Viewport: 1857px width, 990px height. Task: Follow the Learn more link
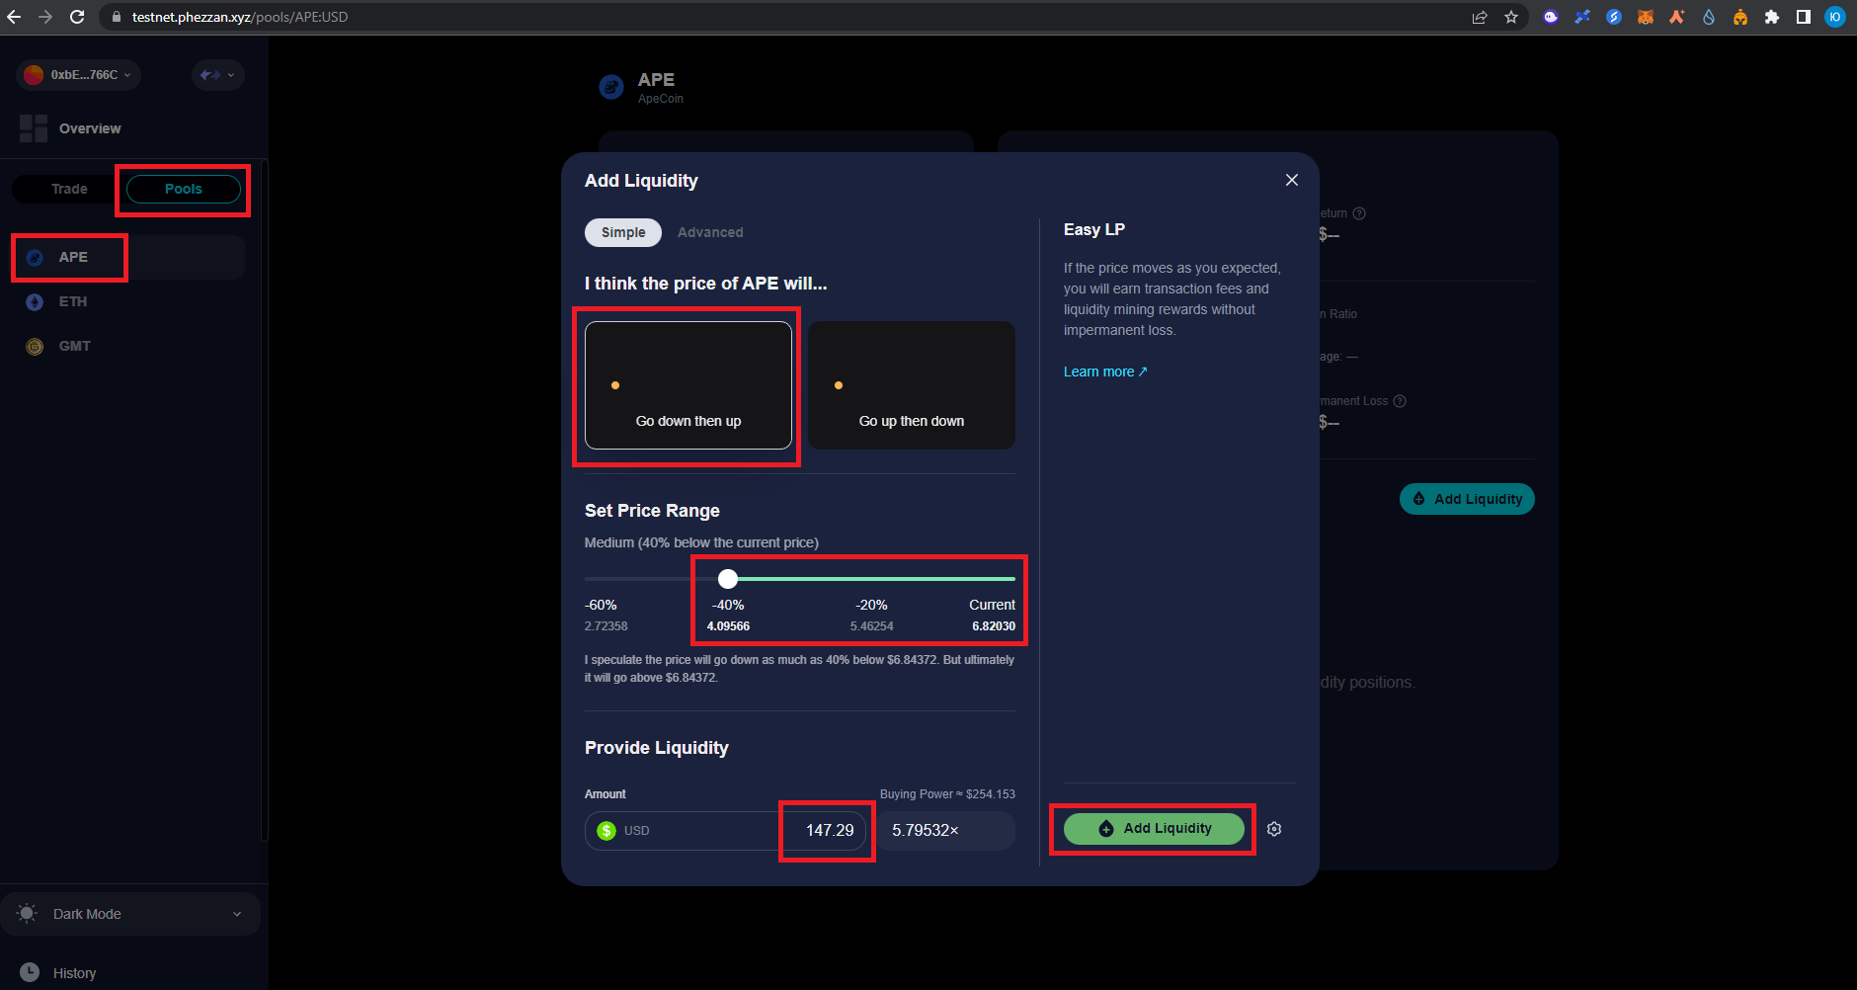click(x=1105, y=371)
